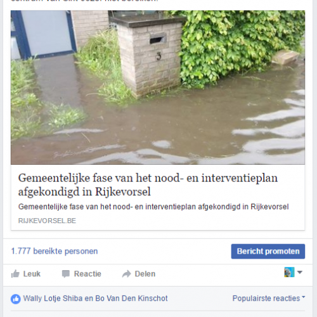Comment using the Reactie label
The image size is (317, 317).
tap(87, 274)
